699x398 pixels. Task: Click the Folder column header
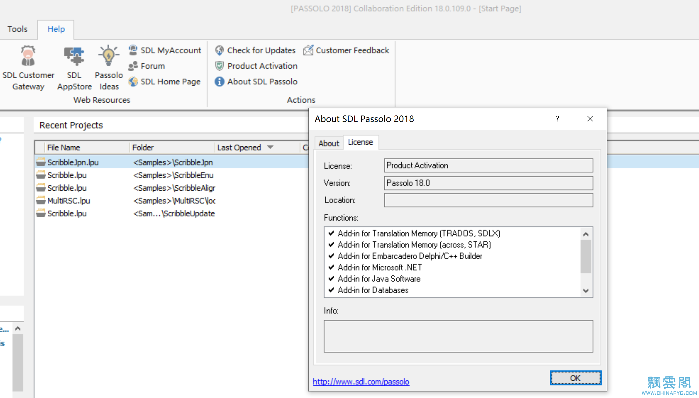172,147
